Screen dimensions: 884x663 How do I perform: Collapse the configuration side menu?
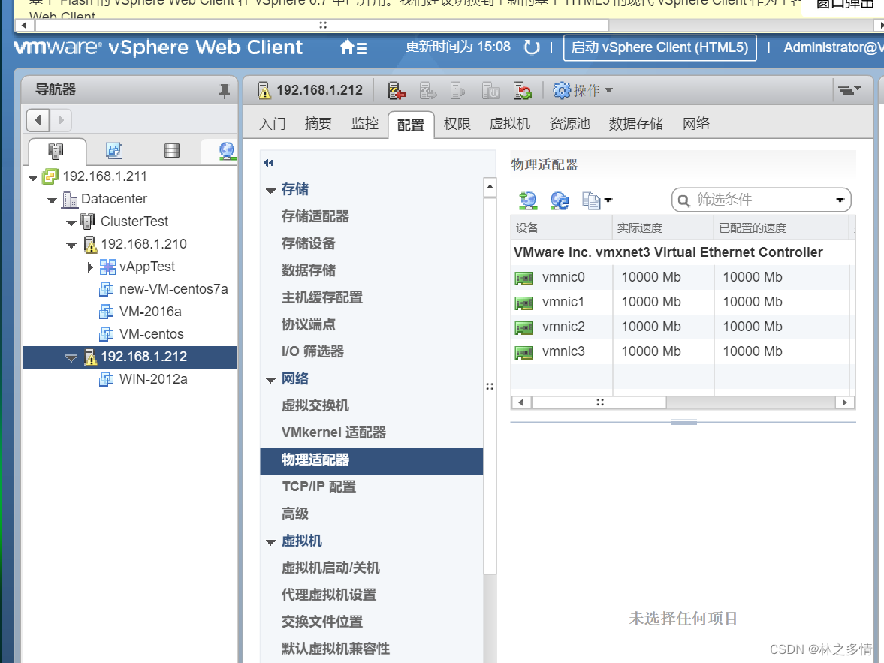268,163
